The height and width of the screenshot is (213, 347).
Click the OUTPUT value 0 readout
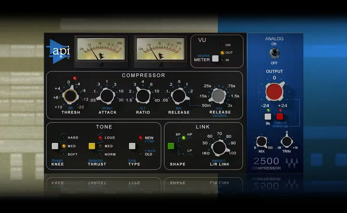[275, 78]
